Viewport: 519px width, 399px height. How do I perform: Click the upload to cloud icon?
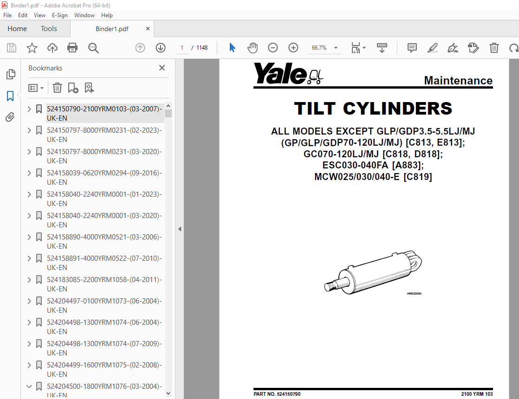pyautogui.click(x=52, y=48)
